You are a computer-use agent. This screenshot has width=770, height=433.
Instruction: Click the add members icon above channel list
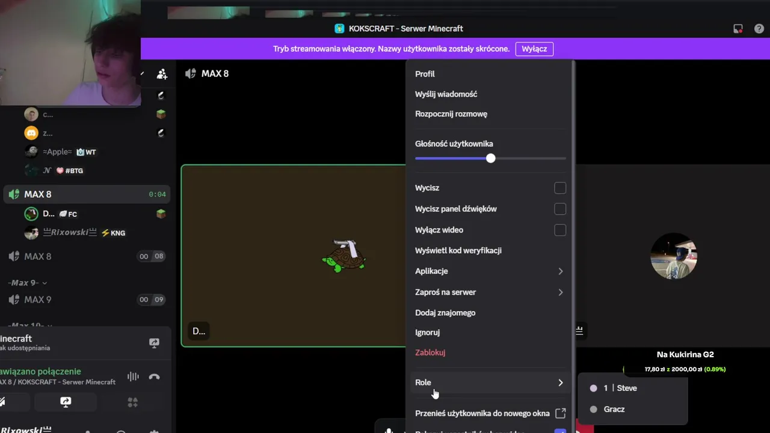[162, 74]
